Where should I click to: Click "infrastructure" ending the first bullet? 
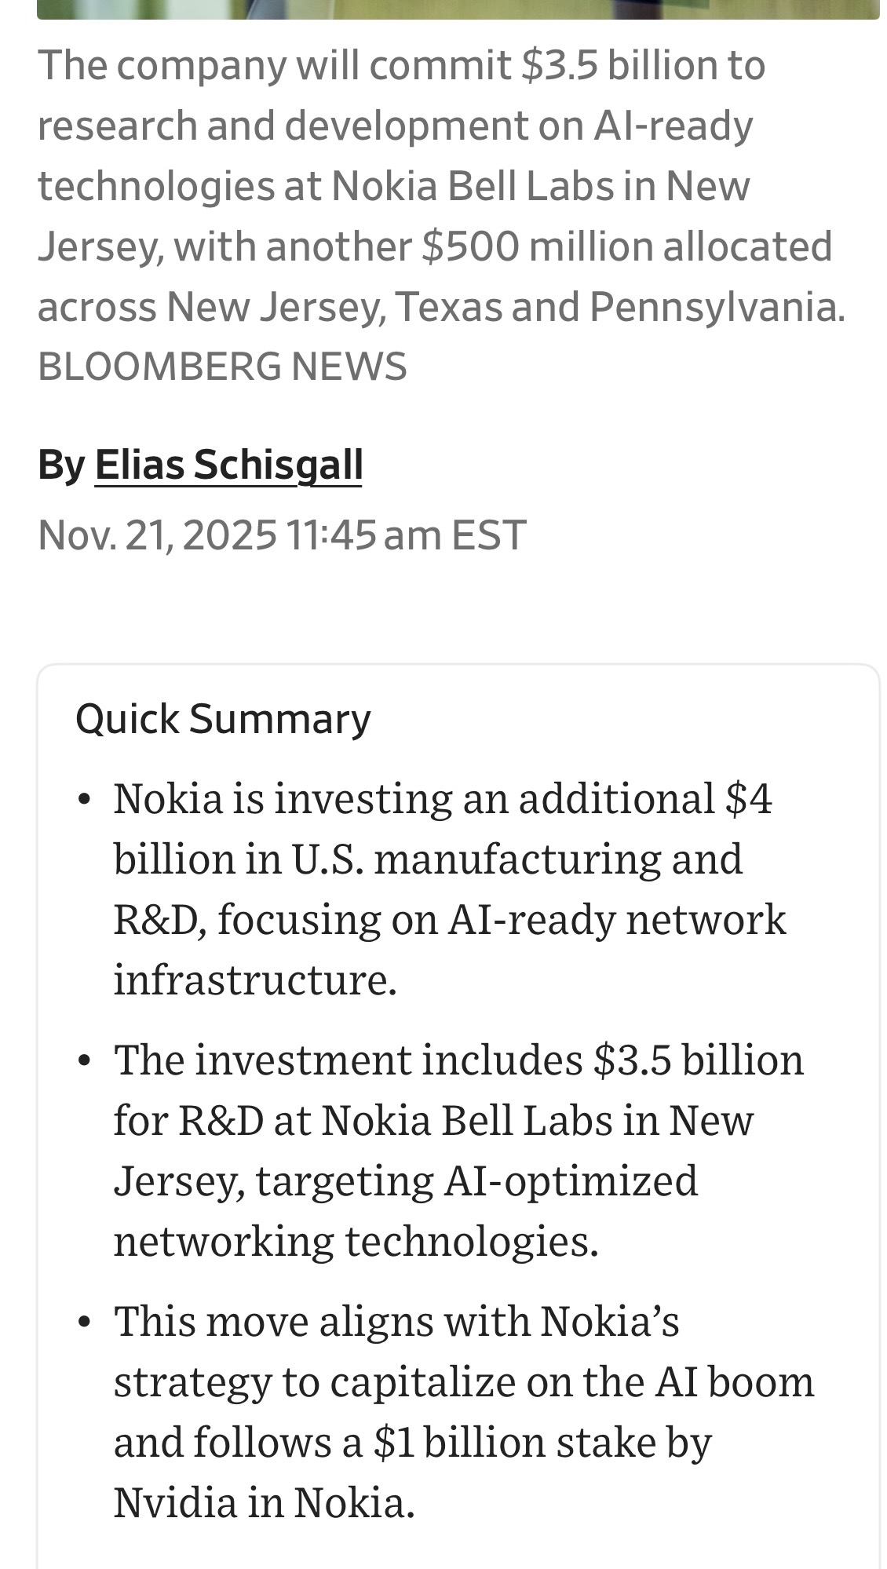click(x=255, y=980)
